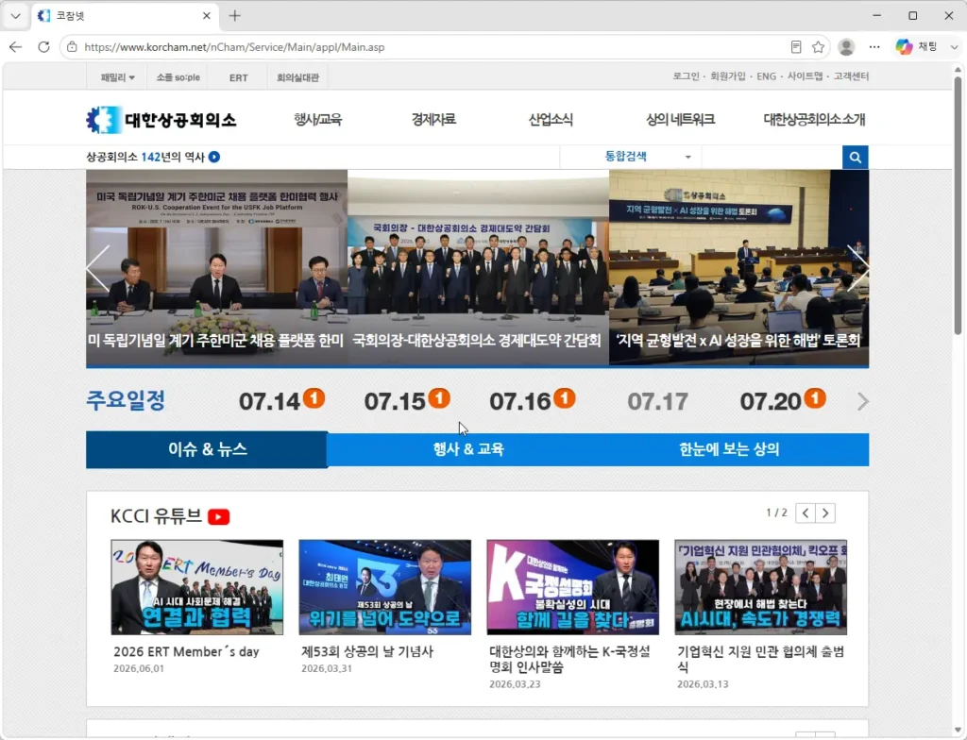Viewport: 967px width, 740px height.
Task: Switch to ENG language
Action: 767,76
